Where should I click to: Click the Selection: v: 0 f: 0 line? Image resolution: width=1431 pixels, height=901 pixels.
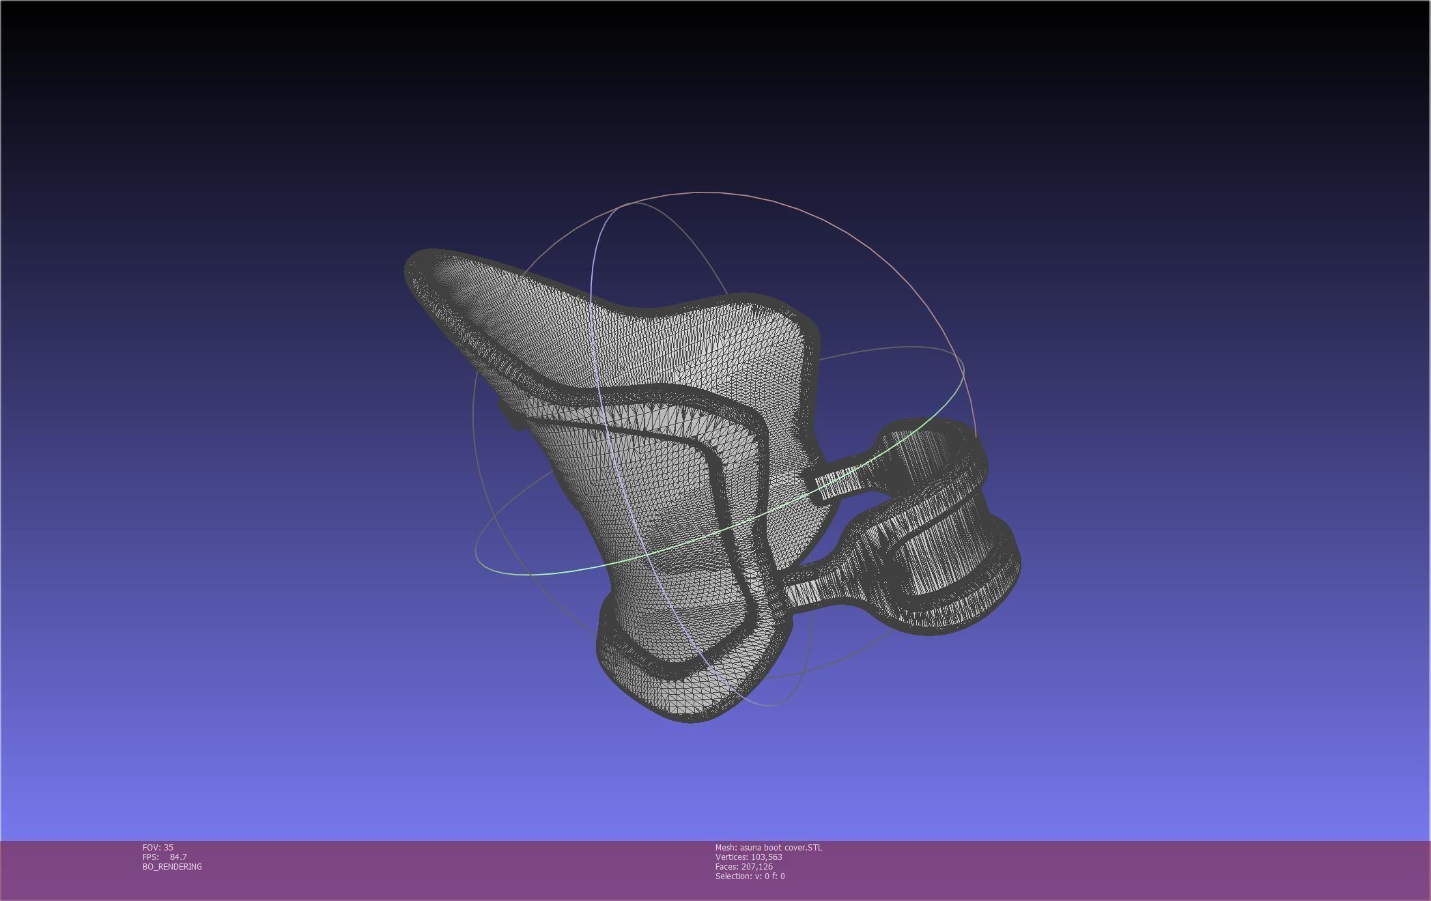pos(750,876)
